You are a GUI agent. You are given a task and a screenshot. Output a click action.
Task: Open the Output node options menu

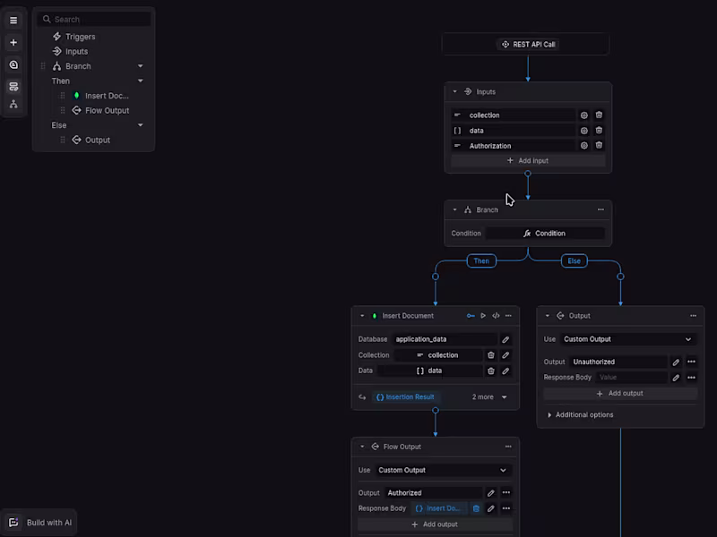click(x=692, y=315)
